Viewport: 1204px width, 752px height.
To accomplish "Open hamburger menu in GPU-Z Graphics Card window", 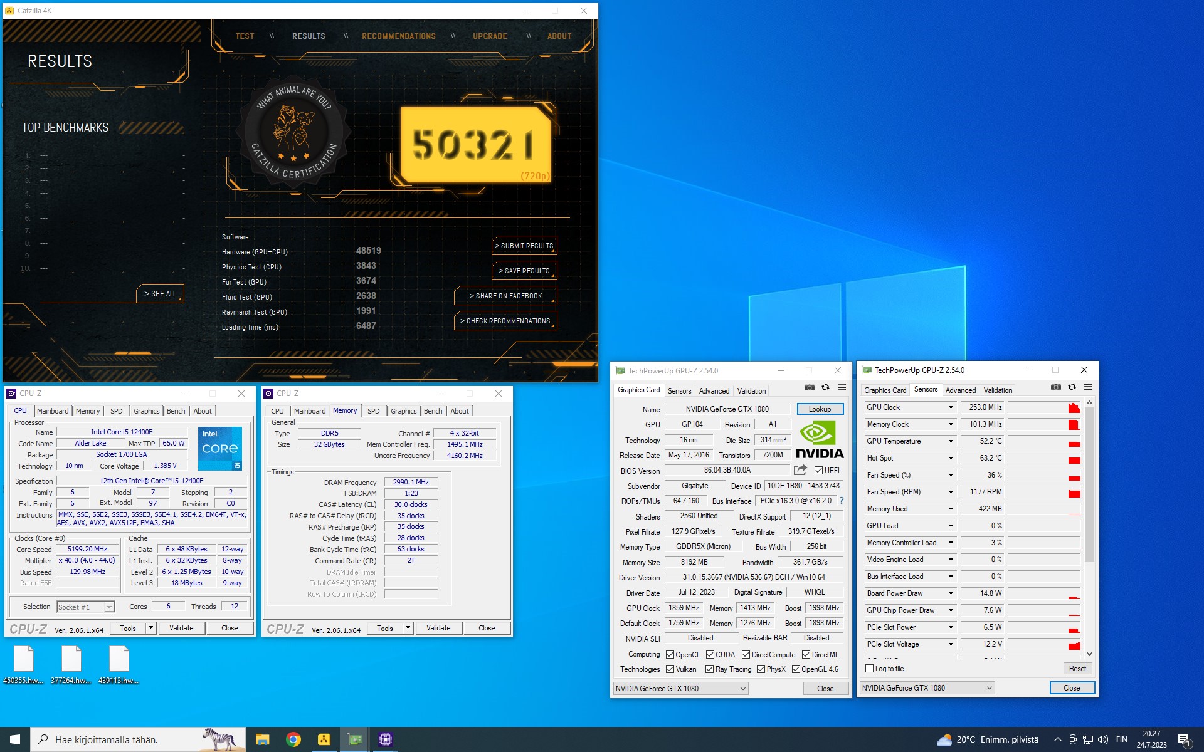I will point(842,388).
